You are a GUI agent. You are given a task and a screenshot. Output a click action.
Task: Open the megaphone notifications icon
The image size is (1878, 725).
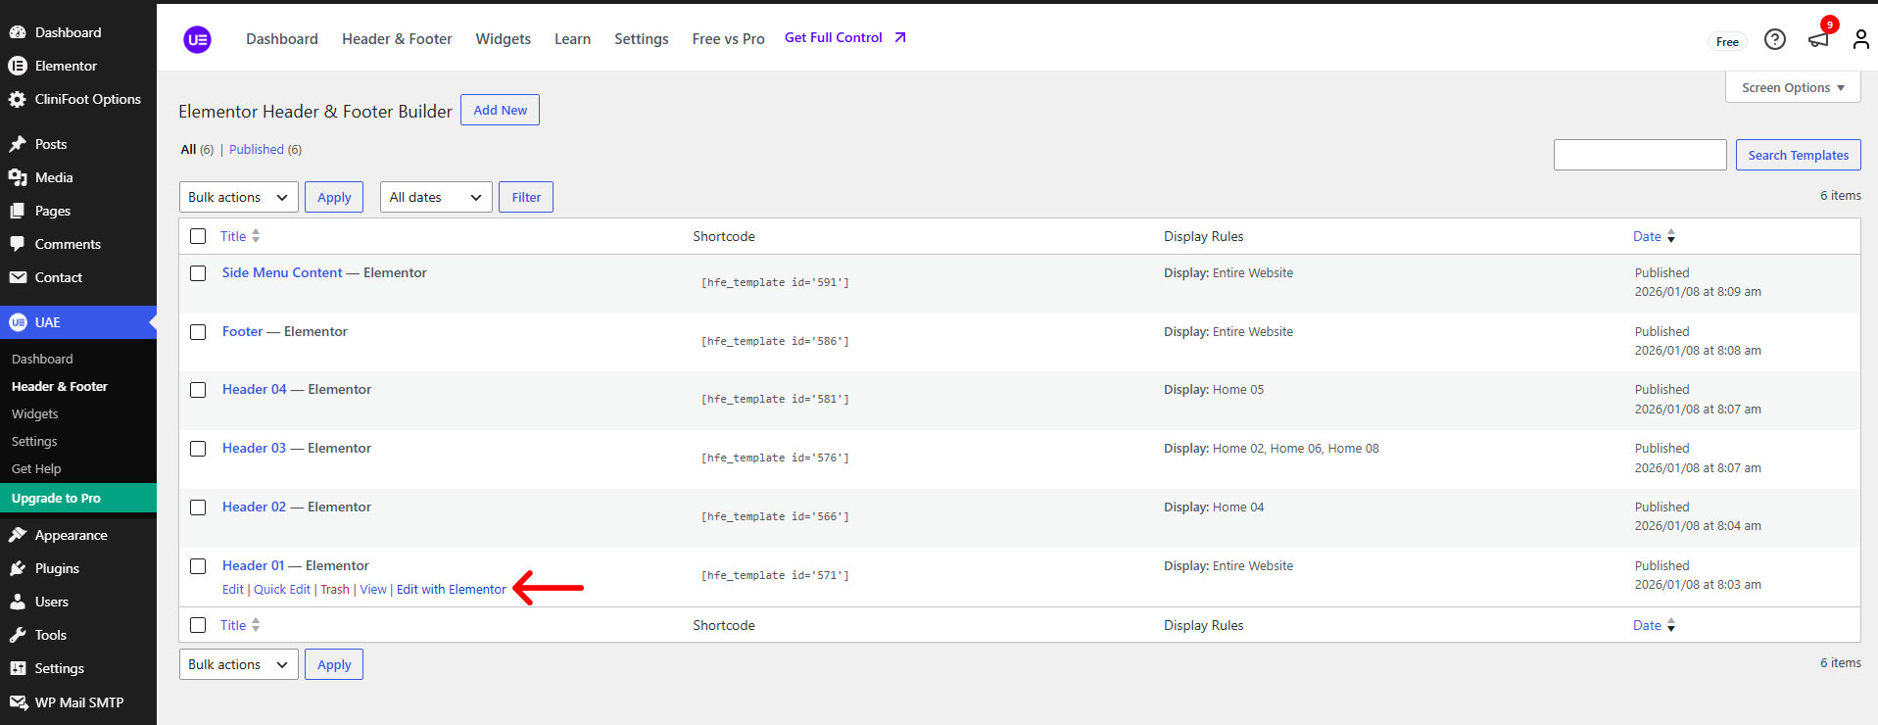1818,39
